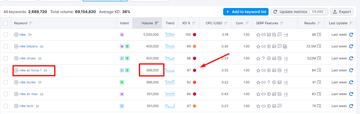Click orange KD dot for nike blazers
This screenshot has height=114, width=360.
point(195,46)
